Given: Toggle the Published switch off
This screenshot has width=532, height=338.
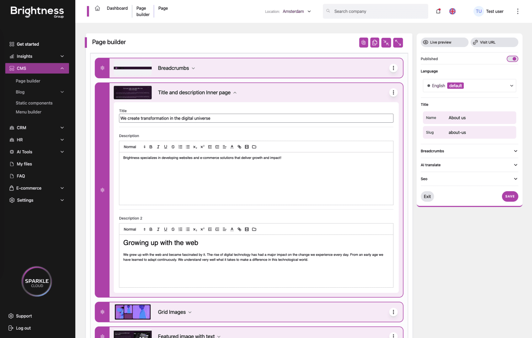Looking at the screenshot, I should pos(512,59).
